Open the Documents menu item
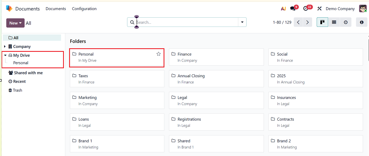This screenshot has width=369, height=156. [x=56, y=9]
